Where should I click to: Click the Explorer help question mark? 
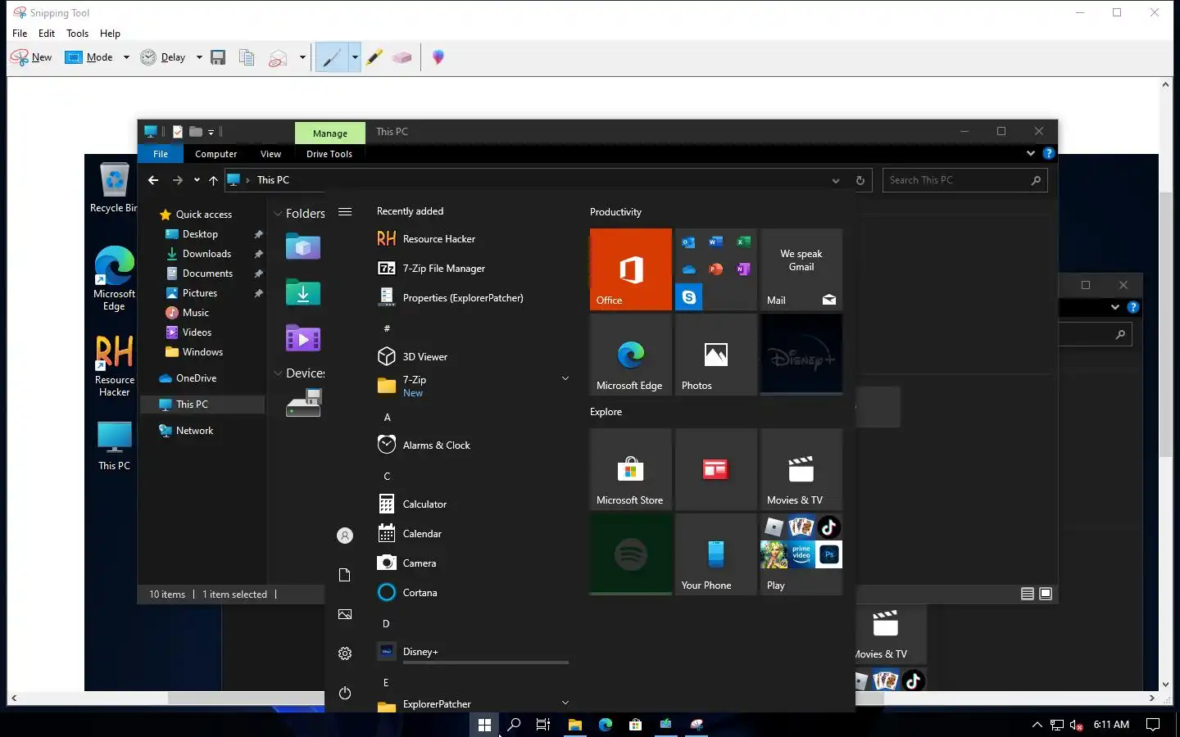[x=1048, y=153]
